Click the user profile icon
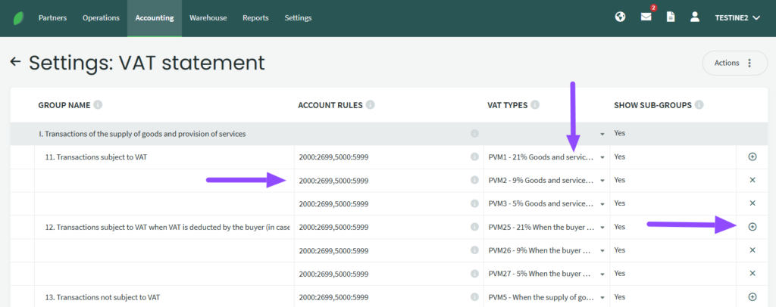The height and width of the screenshot is (307, 776). click(695, 17)
